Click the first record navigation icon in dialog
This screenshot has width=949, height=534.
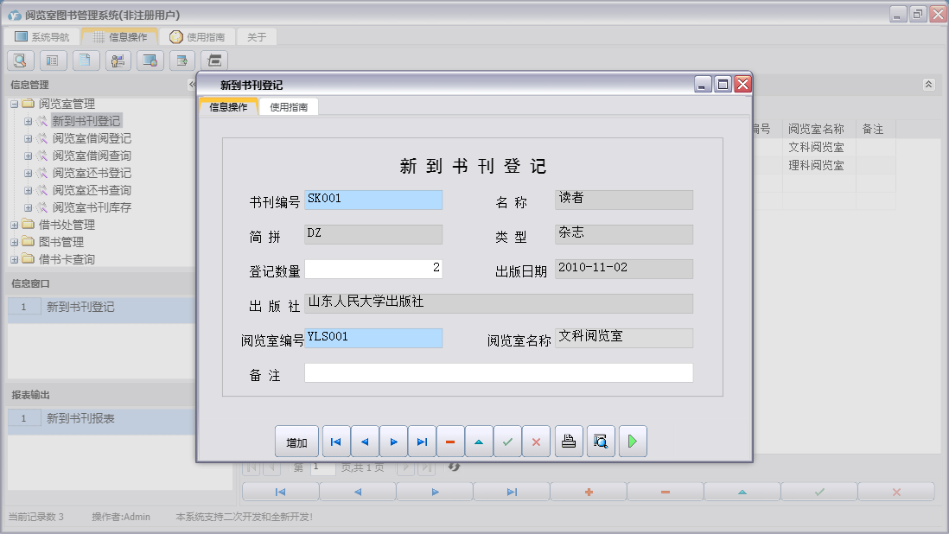coord(336,442)
